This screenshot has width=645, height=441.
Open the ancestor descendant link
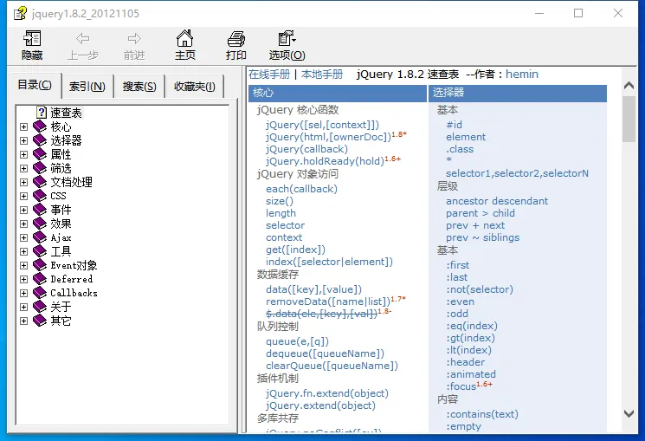click(497, 201)
